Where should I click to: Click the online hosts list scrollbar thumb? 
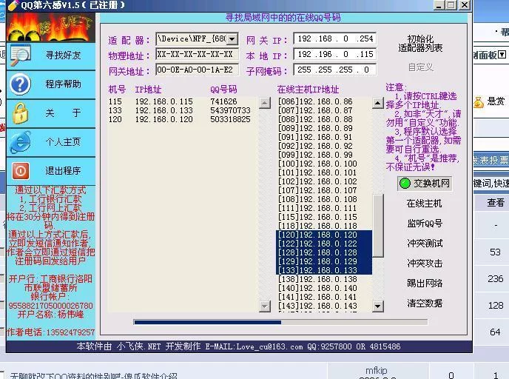coord(378,225)
